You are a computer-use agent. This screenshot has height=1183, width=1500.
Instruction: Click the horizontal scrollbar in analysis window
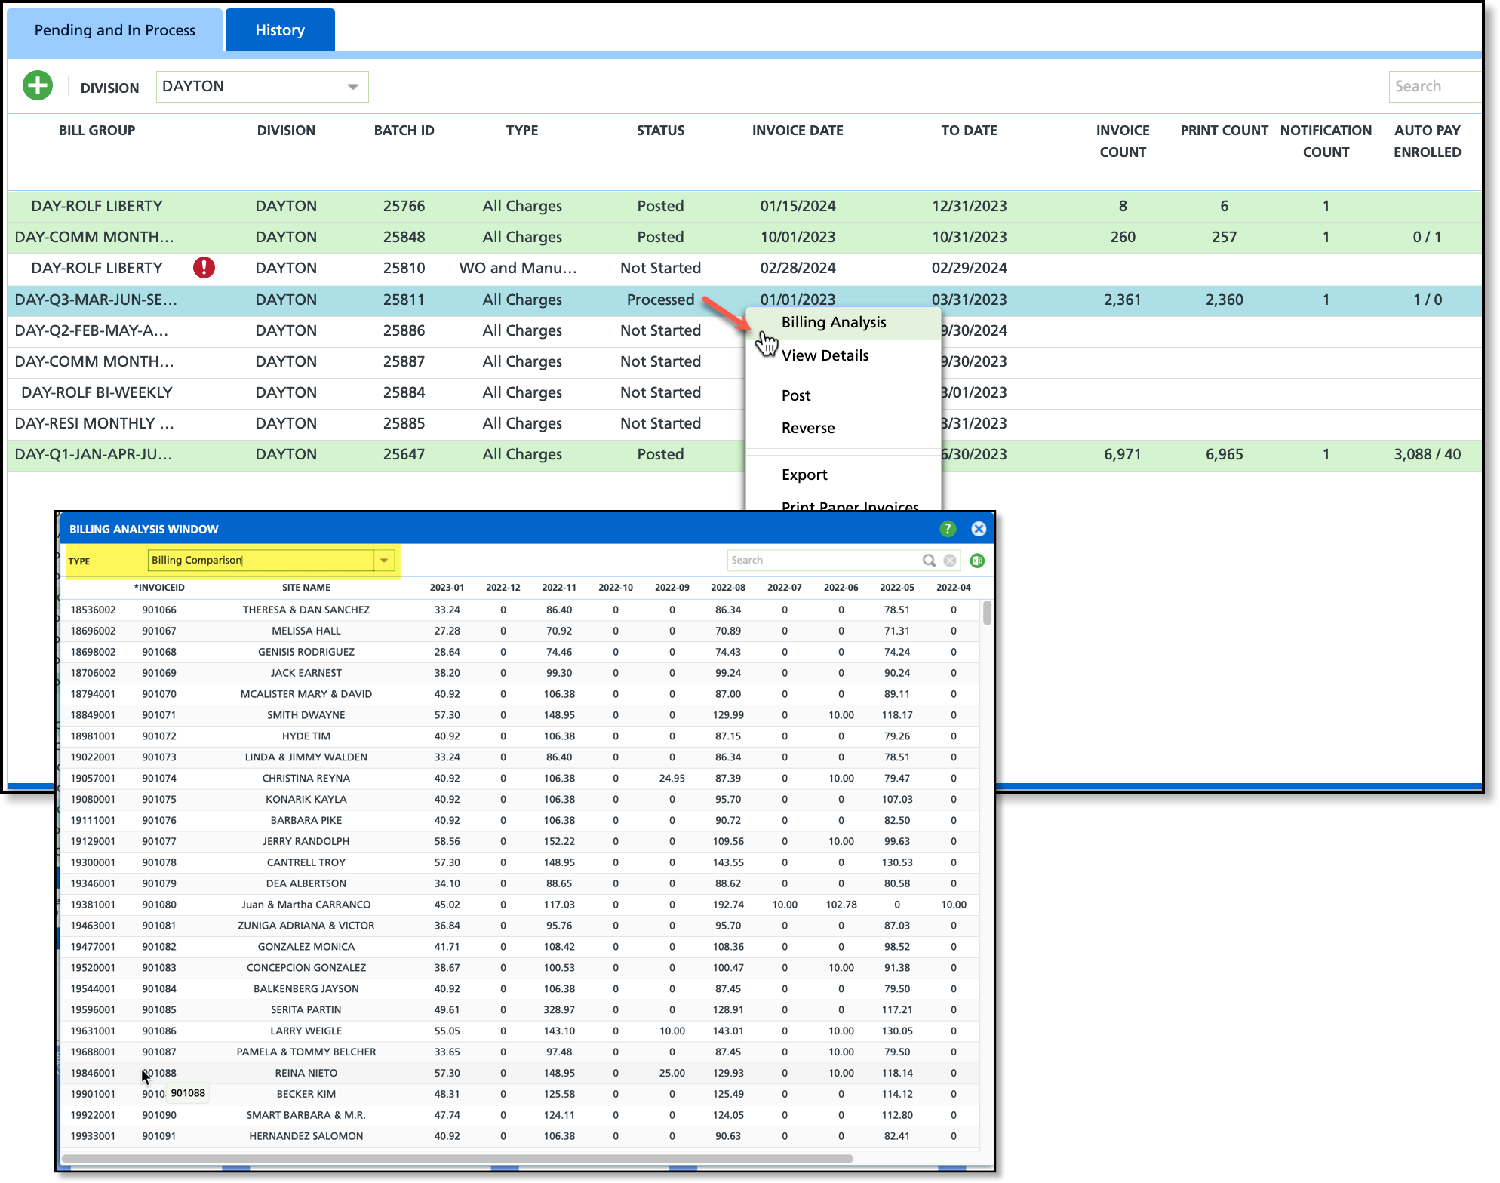456,1158
